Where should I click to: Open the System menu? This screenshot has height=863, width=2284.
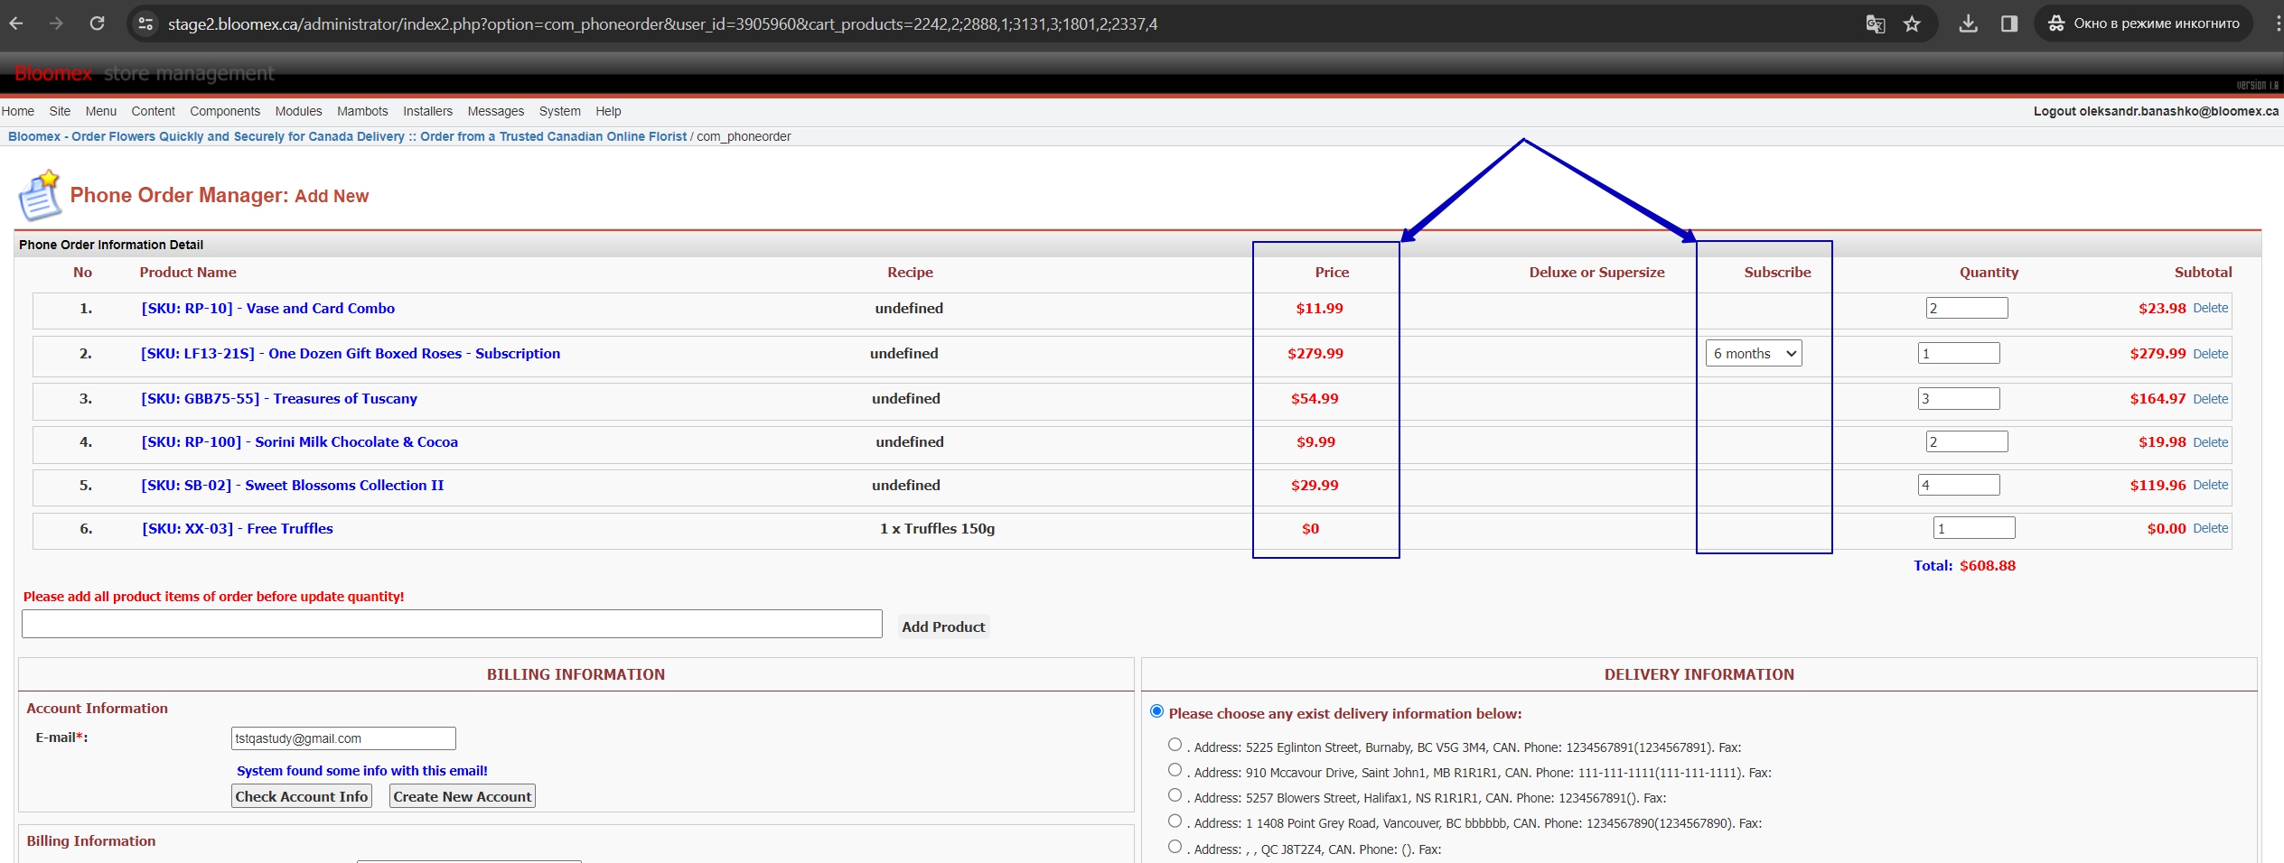[x=560, y=111]
